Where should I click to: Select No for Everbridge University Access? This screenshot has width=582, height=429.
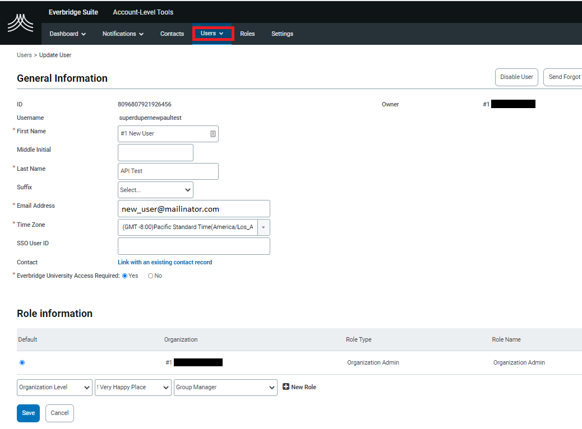point(150,276)
